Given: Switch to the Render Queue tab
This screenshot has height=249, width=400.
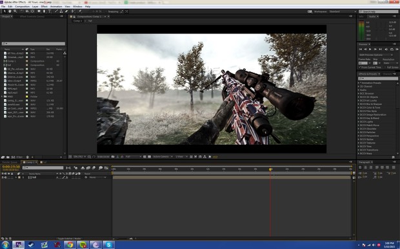Looking at the screenshot, I should pos(10,162).
